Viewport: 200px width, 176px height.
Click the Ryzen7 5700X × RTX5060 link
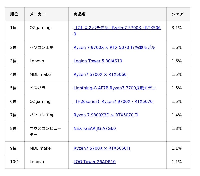point(100,75)
